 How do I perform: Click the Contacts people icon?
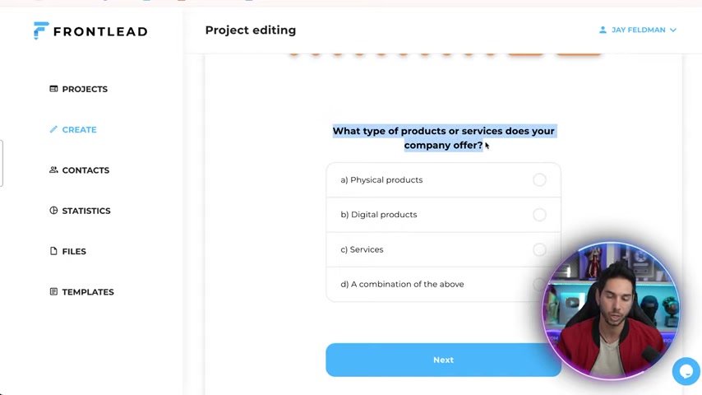(x=53, y=170)
